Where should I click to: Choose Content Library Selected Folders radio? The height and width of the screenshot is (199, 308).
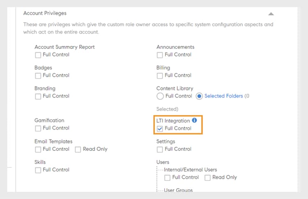click(199, 96)
